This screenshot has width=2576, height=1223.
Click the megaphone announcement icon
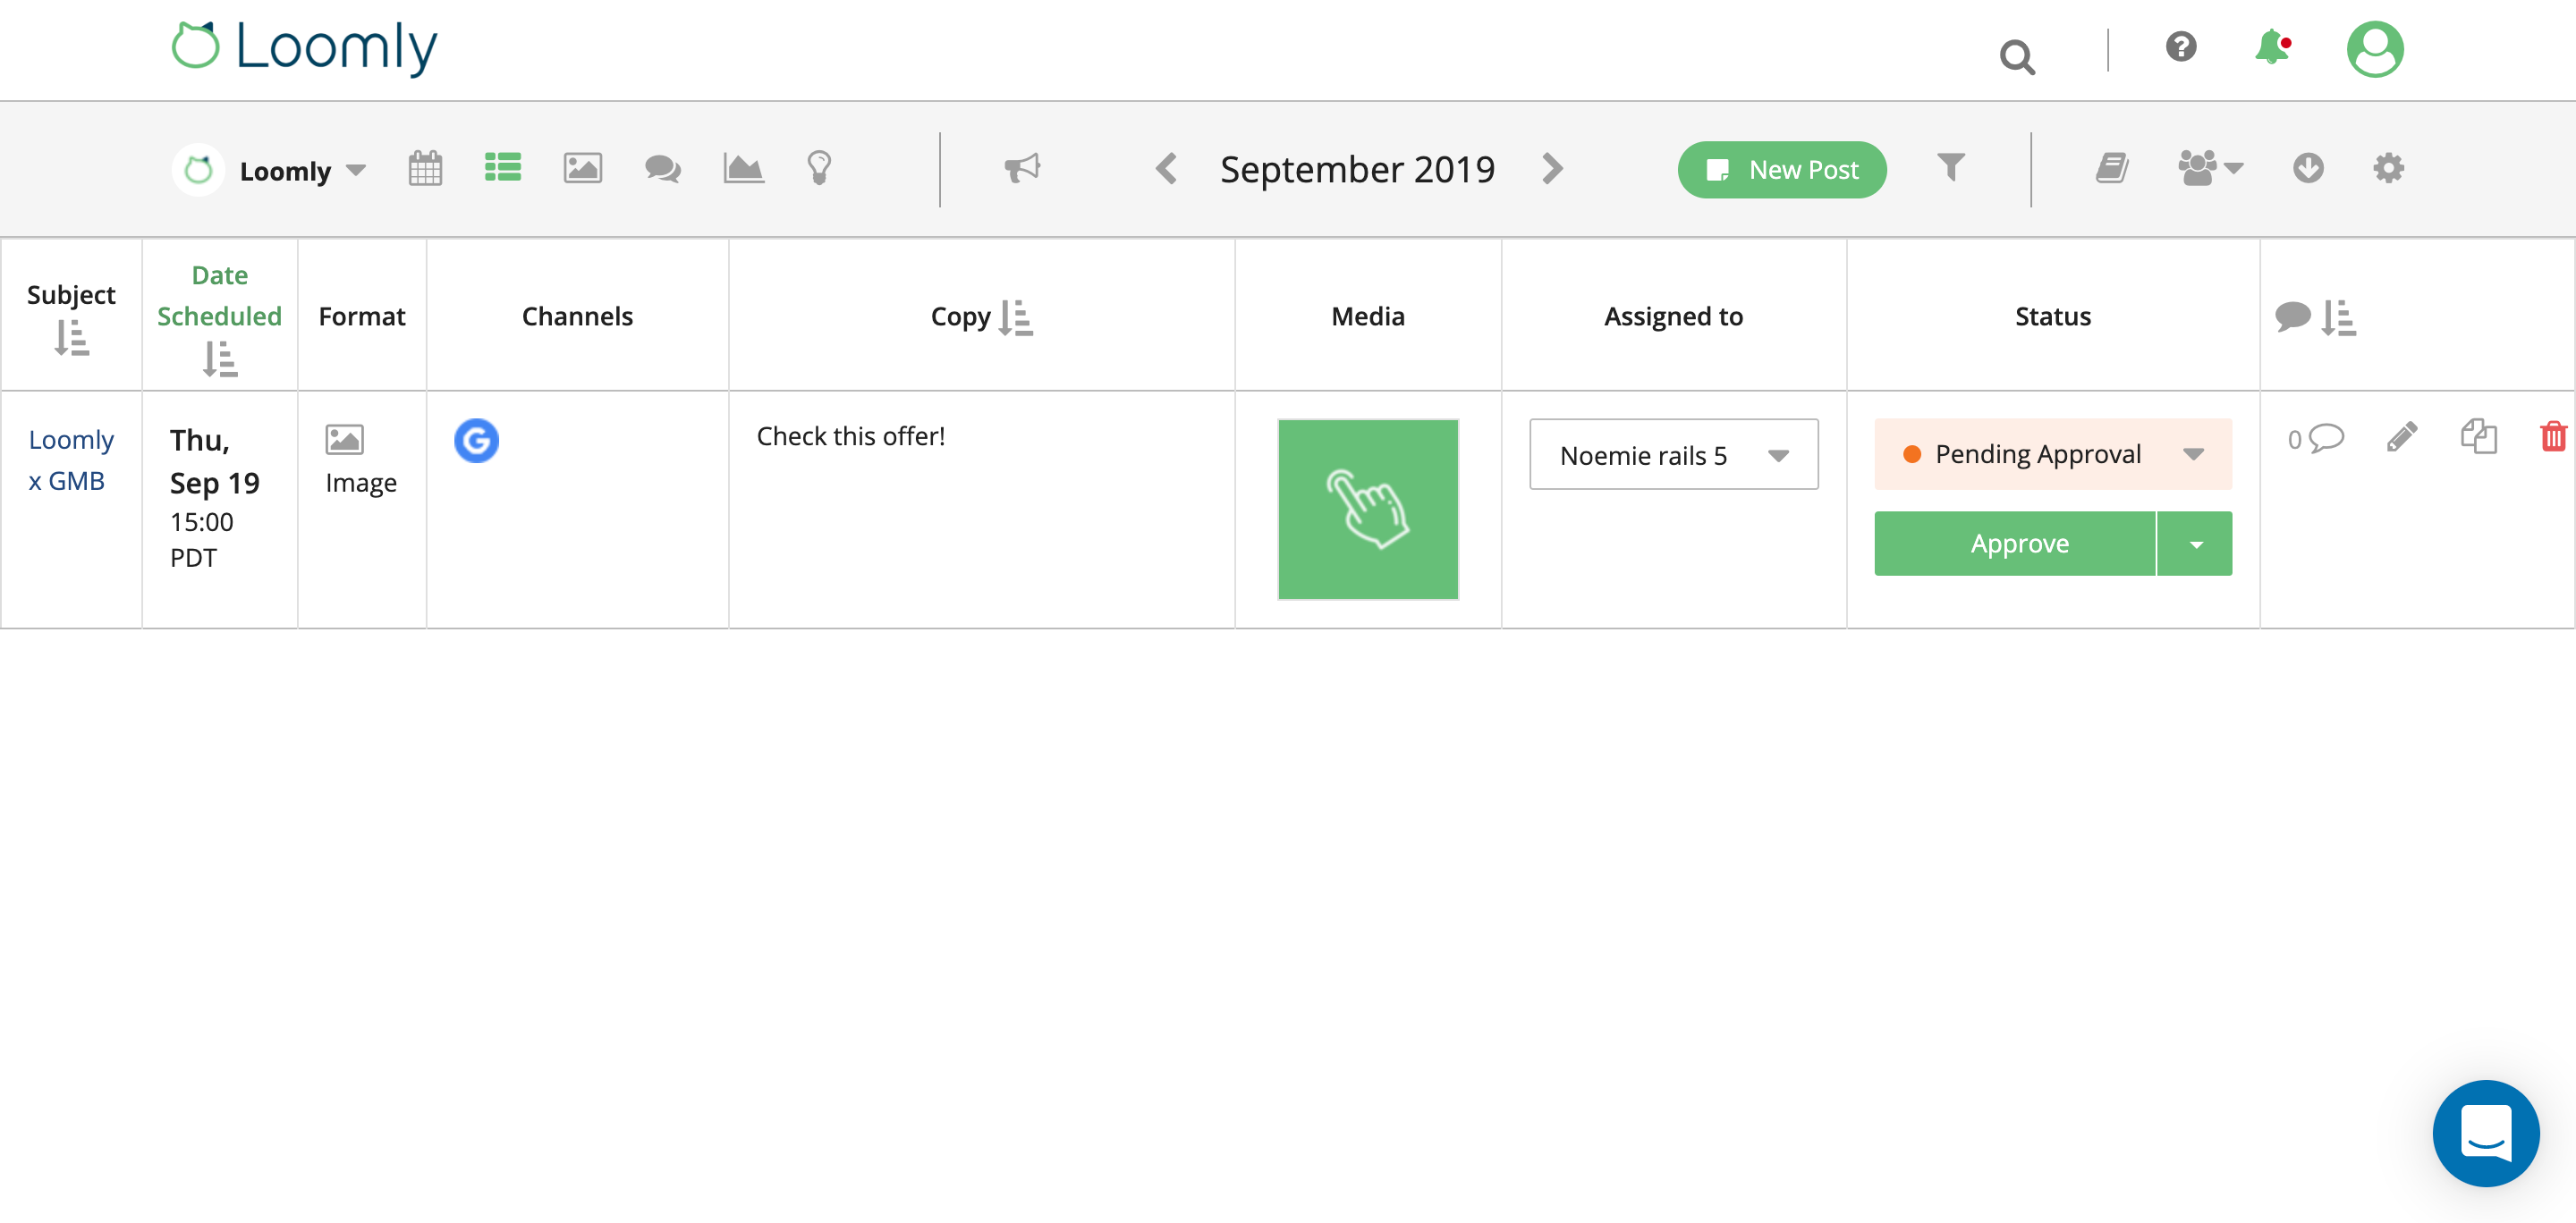point(1022,168)
